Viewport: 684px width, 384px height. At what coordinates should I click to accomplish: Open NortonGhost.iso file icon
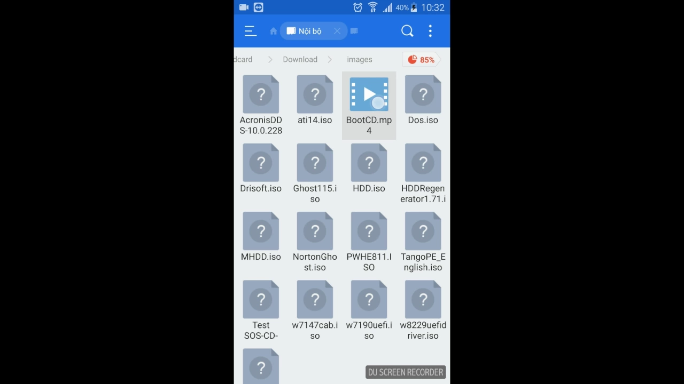coord(315,231)
